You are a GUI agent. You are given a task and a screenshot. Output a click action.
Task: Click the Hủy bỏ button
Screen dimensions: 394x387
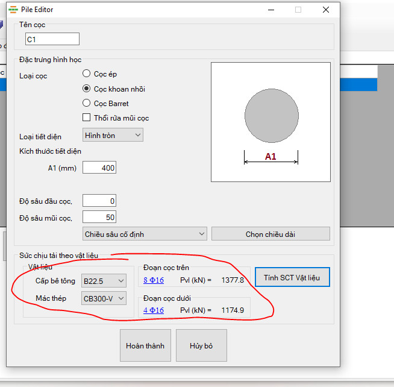click(x=201, y=345)
